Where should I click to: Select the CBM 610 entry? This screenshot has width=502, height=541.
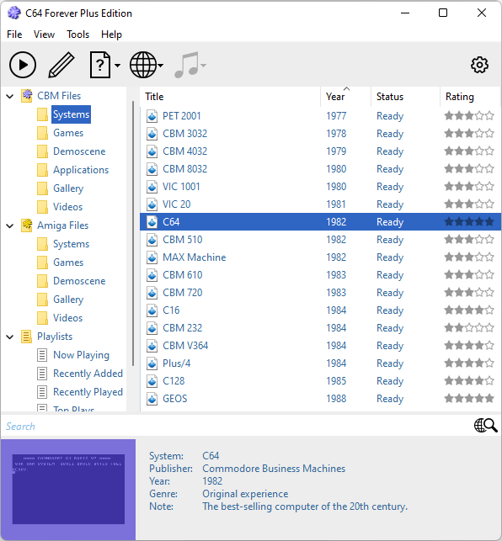[x=321, y=275]
